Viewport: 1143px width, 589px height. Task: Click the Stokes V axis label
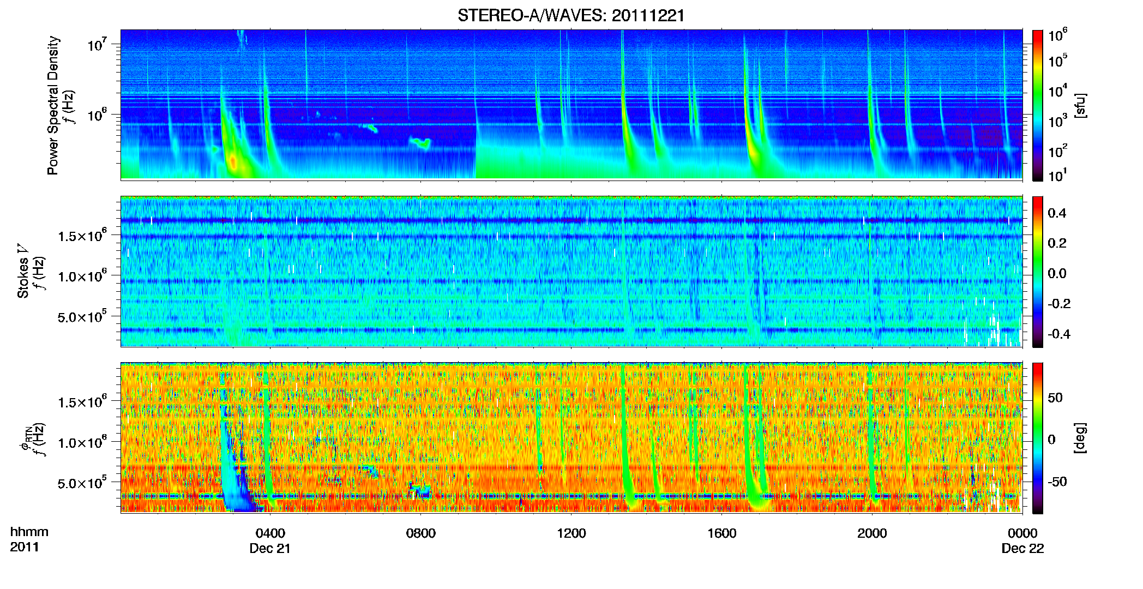(23, 272)
